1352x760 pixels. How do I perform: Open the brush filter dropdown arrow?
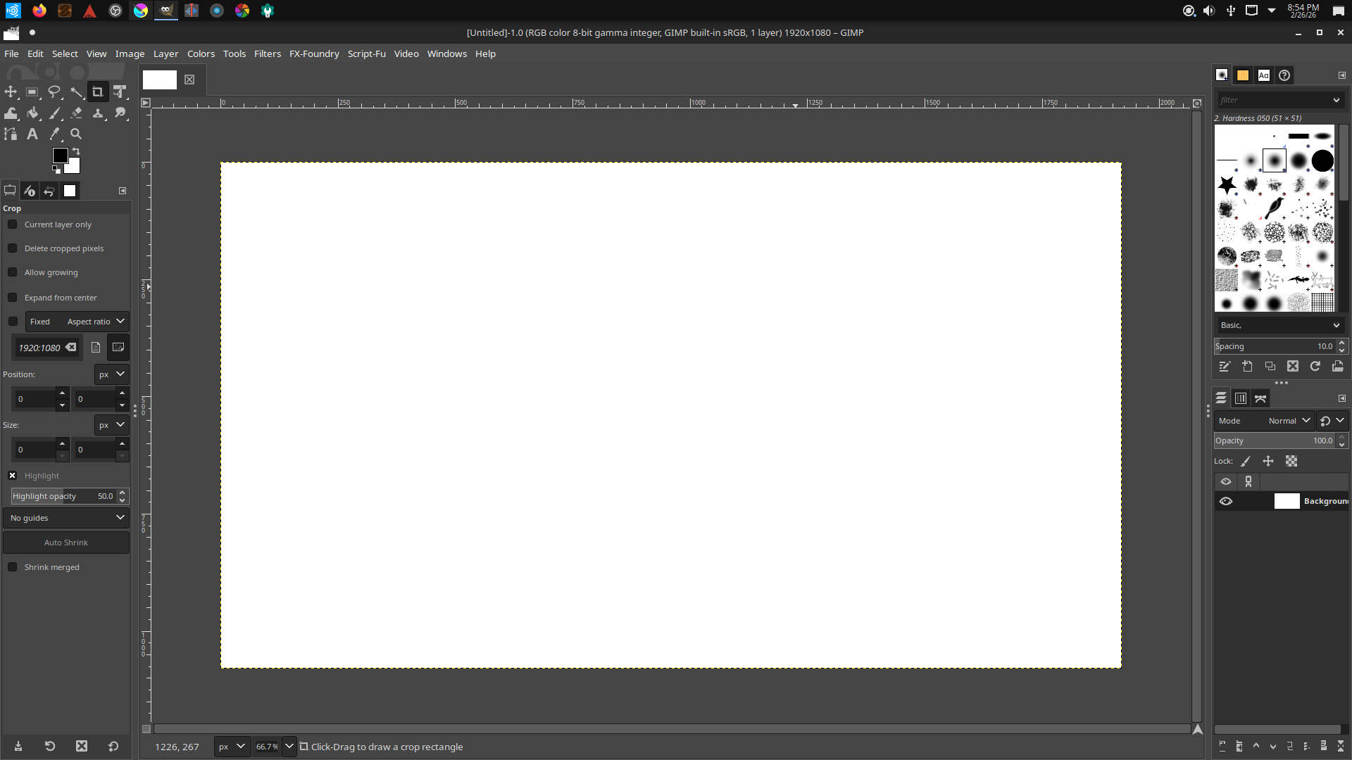click(x=1336, y=100)
